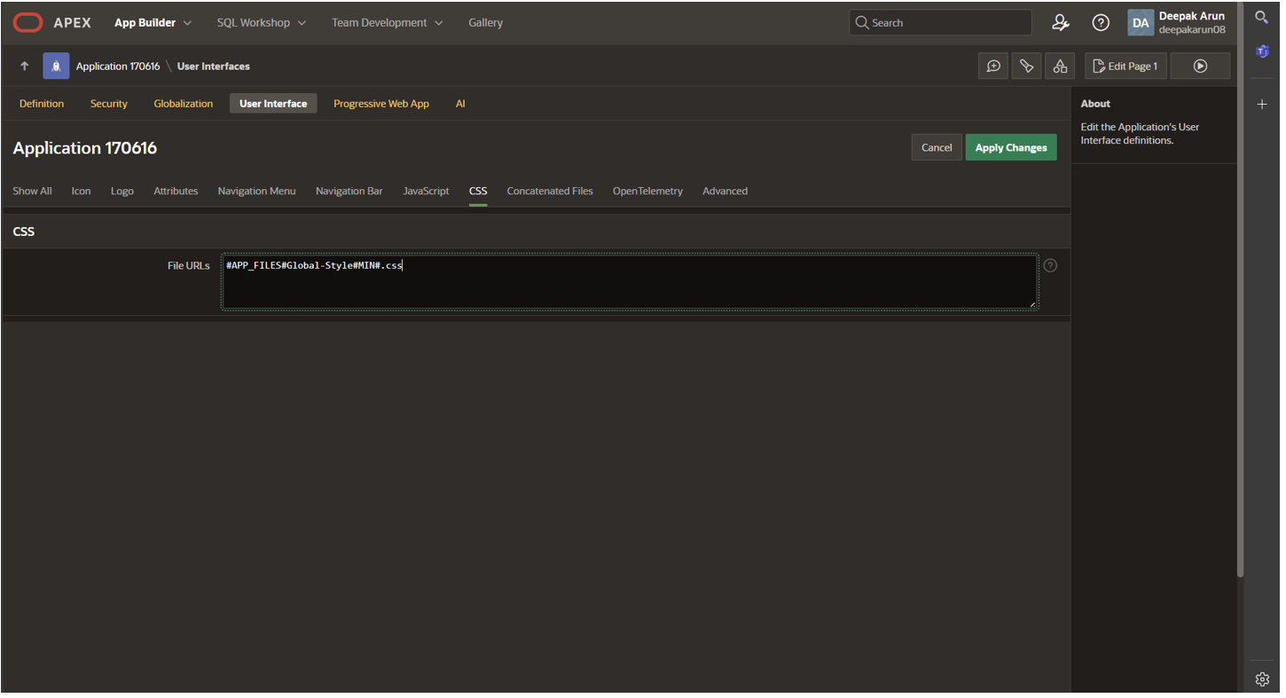Click into the File URLs text area

[629, 283]
